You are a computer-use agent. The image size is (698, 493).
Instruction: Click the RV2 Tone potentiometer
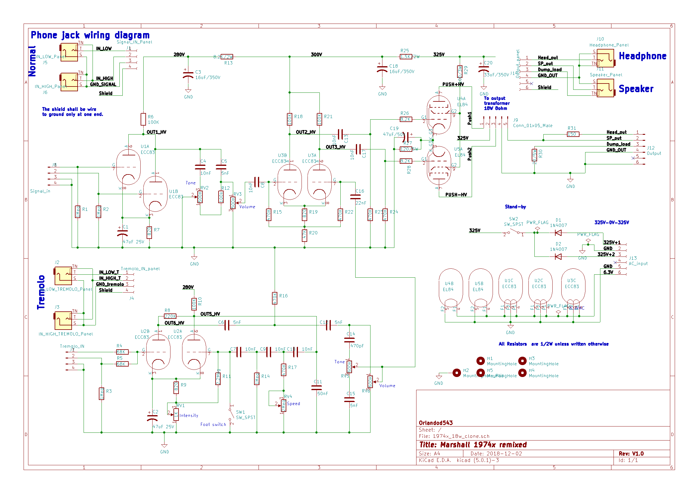click(199, 197)
